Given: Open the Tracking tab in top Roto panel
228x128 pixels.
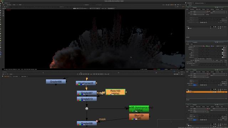Looking at the screenshot, I should click(217, 9).
